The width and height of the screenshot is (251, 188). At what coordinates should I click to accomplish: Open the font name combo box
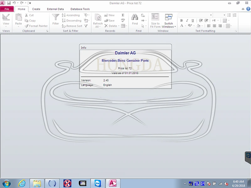(195, 15)
